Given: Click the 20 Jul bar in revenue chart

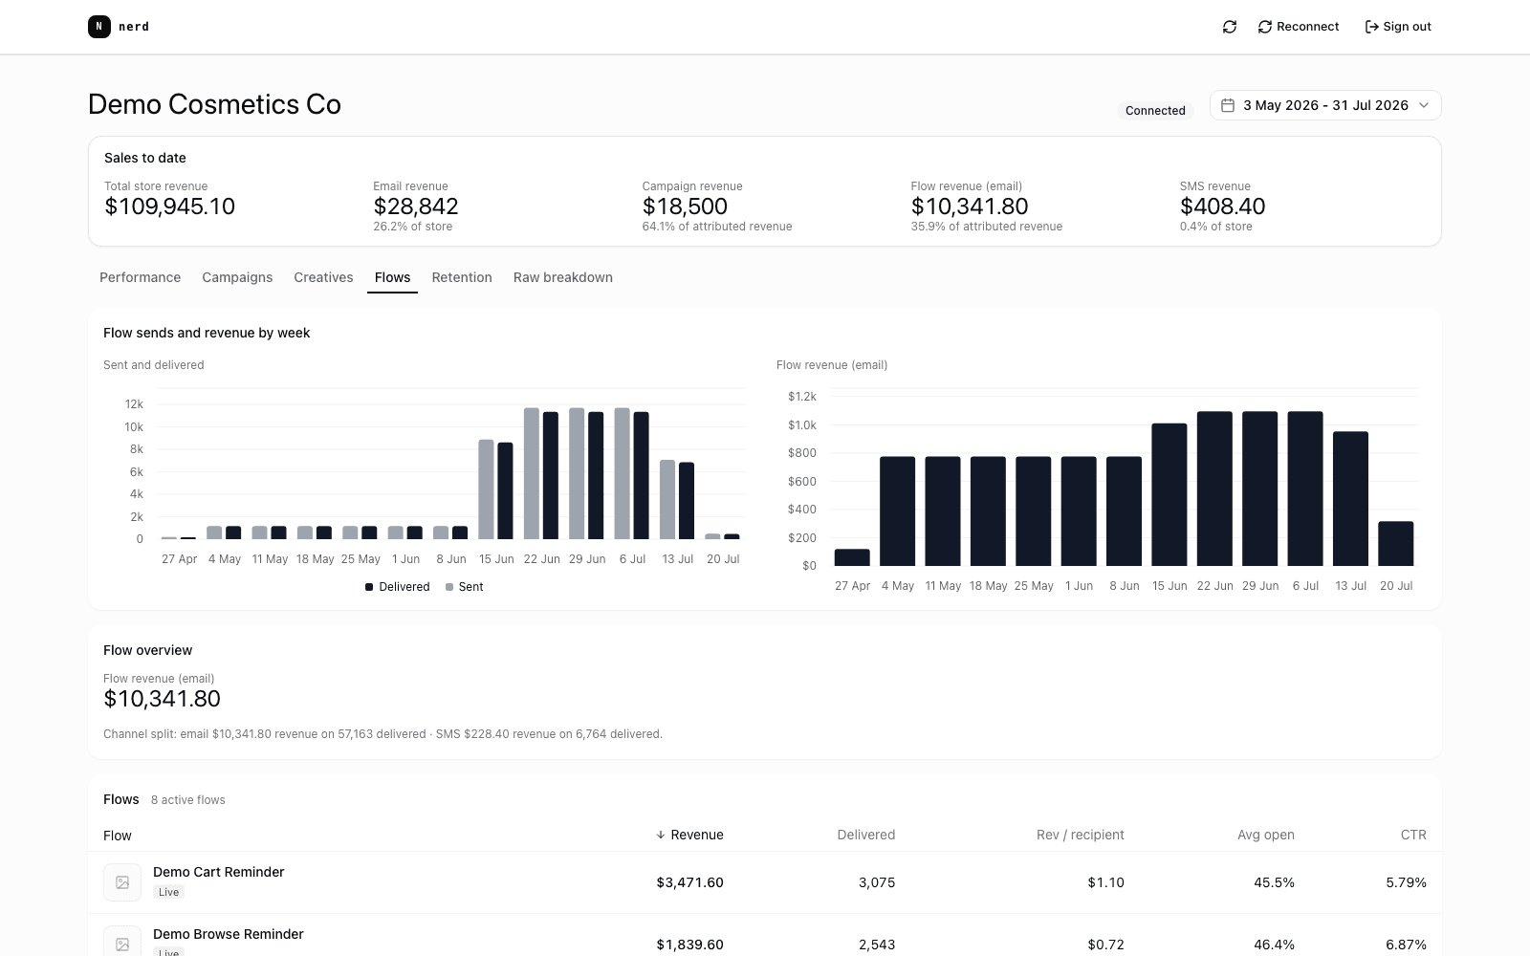Looking at the screenshot, I should (x=1396, y=544).
